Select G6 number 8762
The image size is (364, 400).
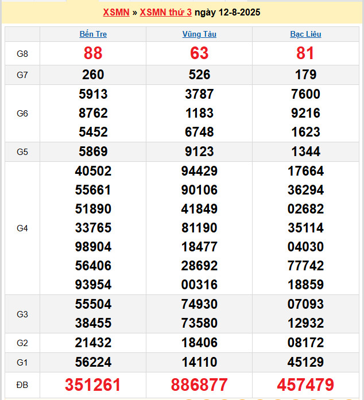(x=93, y=113)
